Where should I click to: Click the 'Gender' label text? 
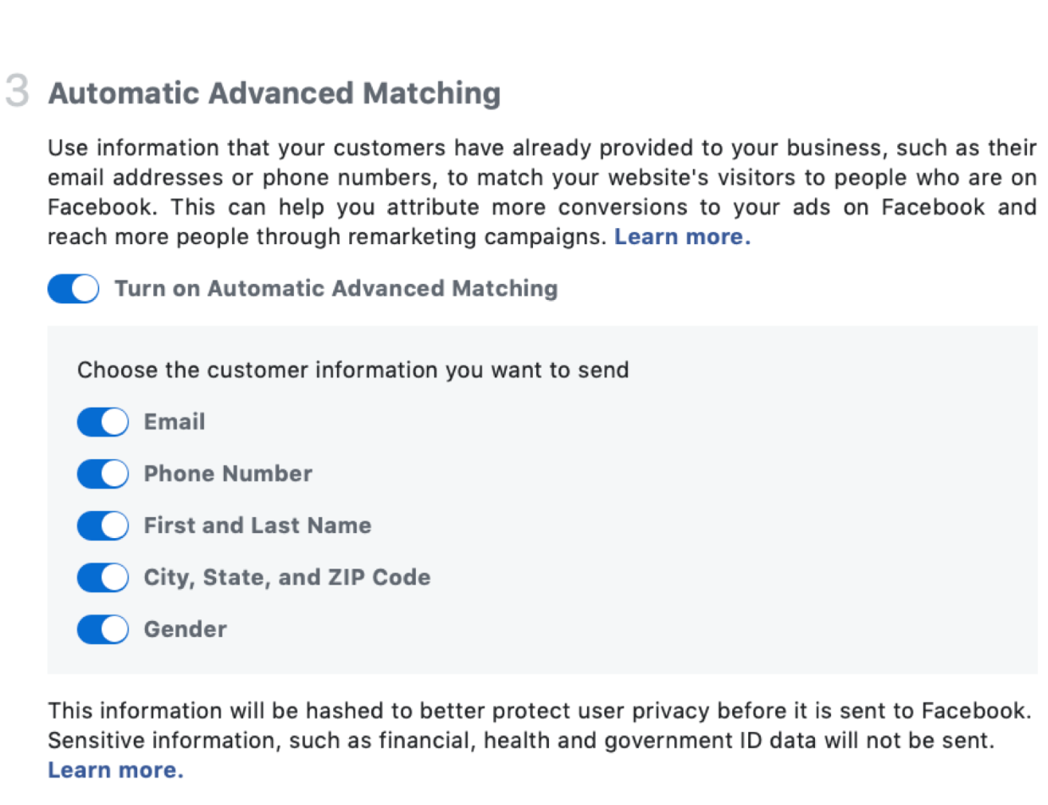tap(186, 630)
